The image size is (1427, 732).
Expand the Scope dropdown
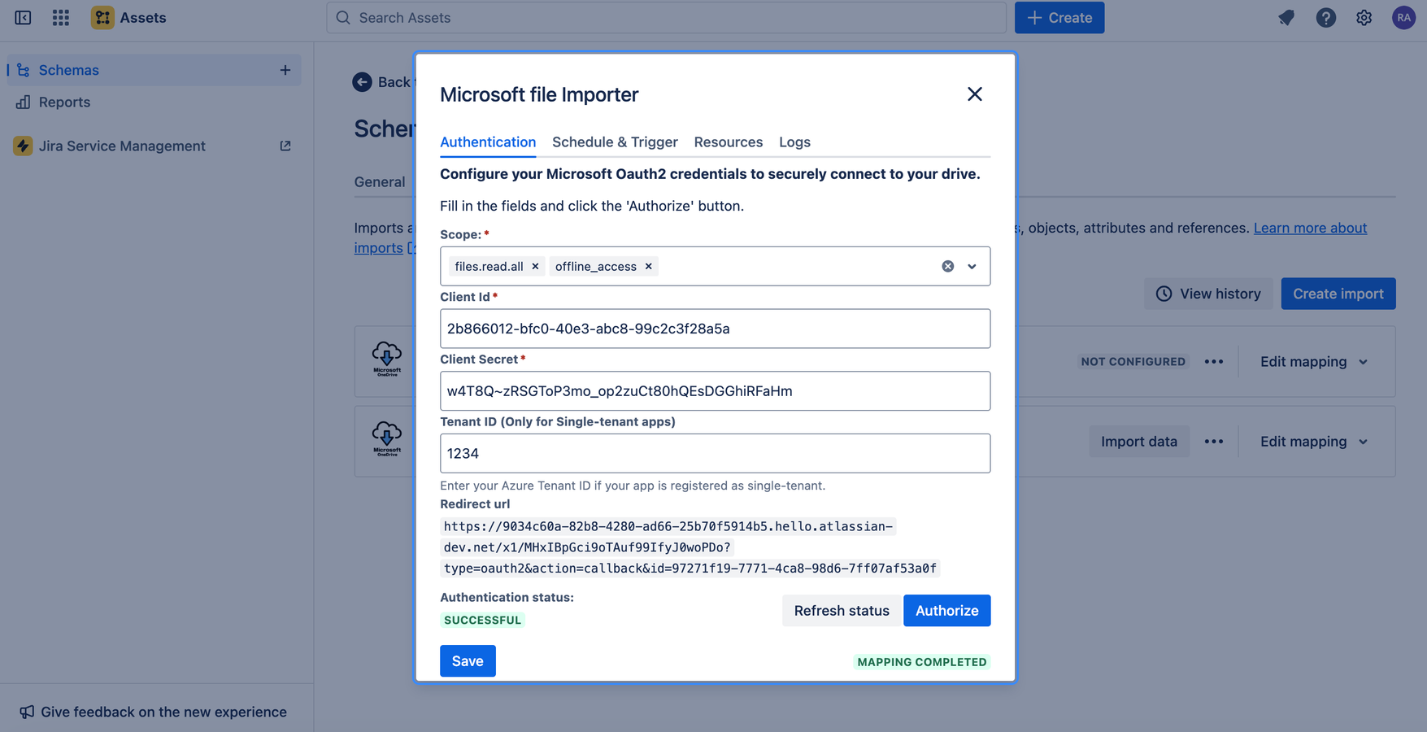point(972,266)
